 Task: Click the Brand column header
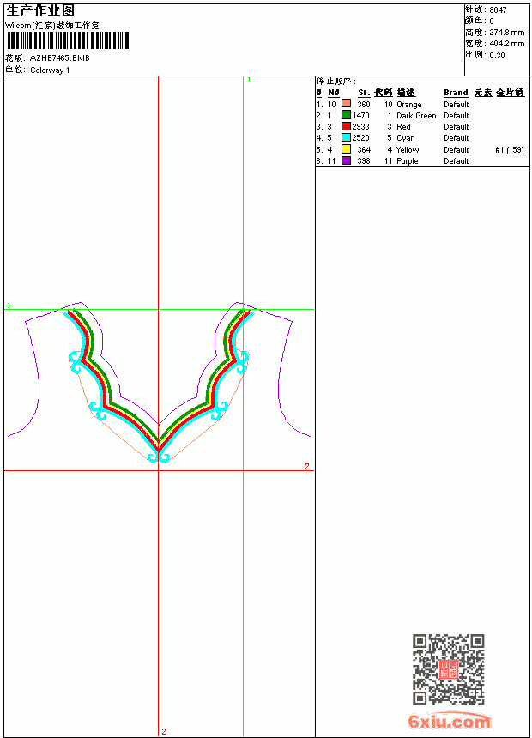tap(456, 93)
